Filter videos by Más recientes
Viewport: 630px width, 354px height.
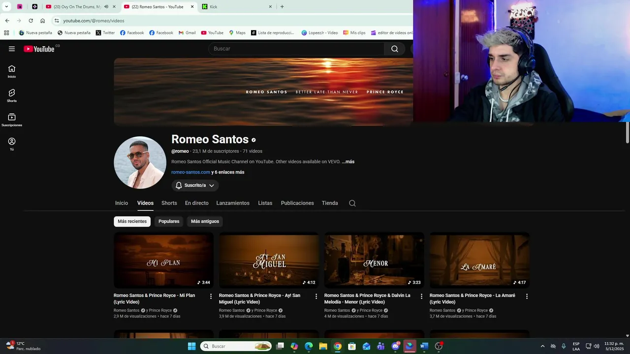click(x=132, y=221)
